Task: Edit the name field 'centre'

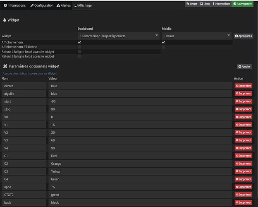Action: click(x=24, y=86)
